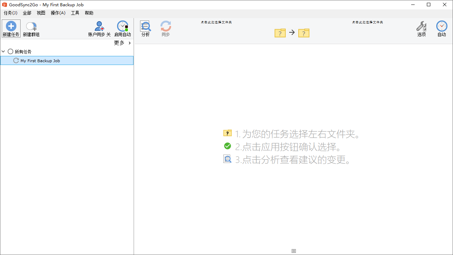453x255 pixels.
Task: Open the 视图 menu
Action: tap(41, 13)
